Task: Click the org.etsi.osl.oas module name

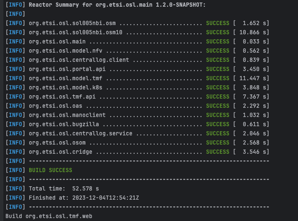Action: click(x=55, y=106)
